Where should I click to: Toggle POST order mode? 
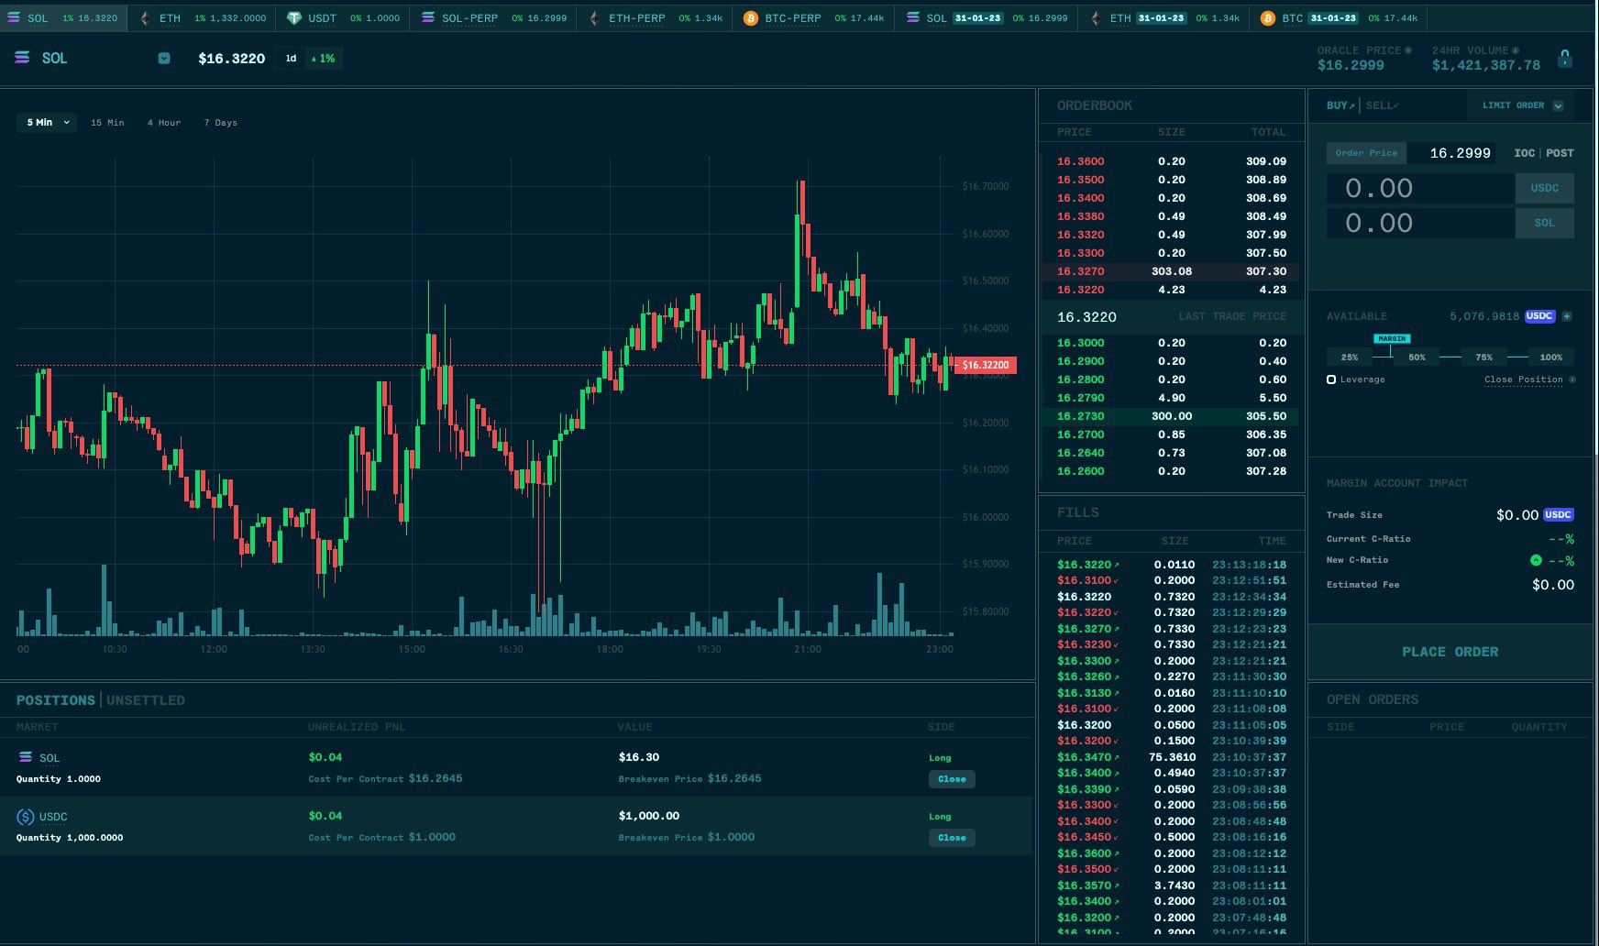tap(1559, 153)
